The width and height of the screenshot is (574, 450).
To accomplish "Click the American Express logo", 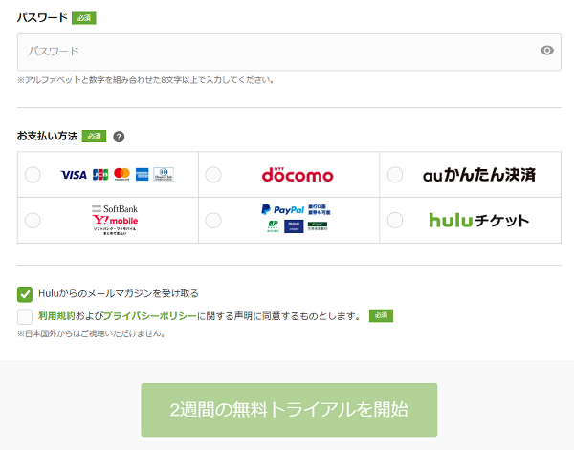I will [142, 175].
